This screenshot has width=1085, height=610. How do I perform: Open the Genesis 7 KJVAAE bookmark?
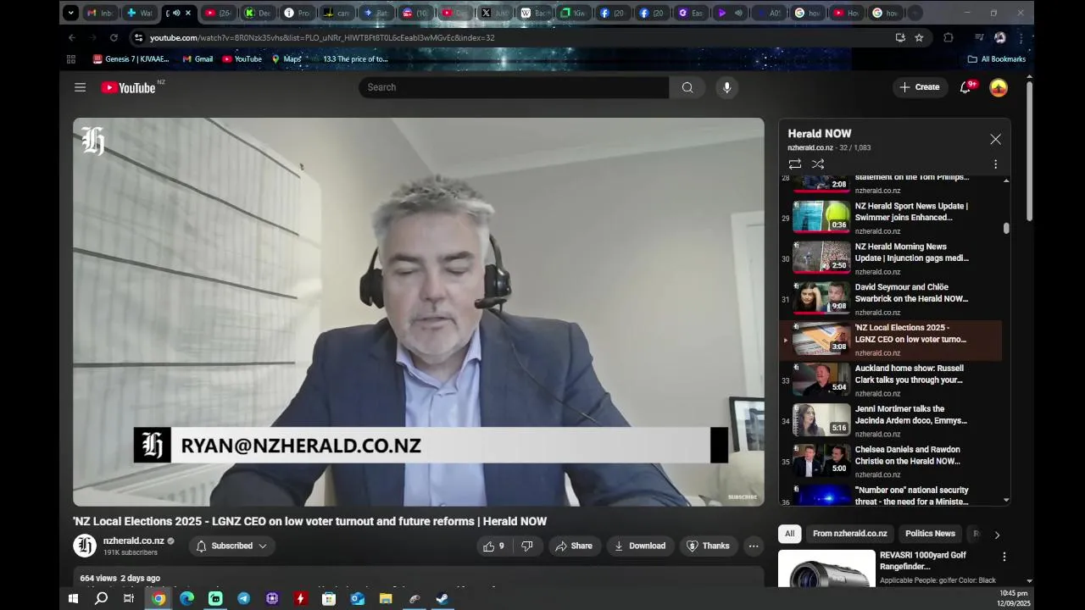pos(131,59)
